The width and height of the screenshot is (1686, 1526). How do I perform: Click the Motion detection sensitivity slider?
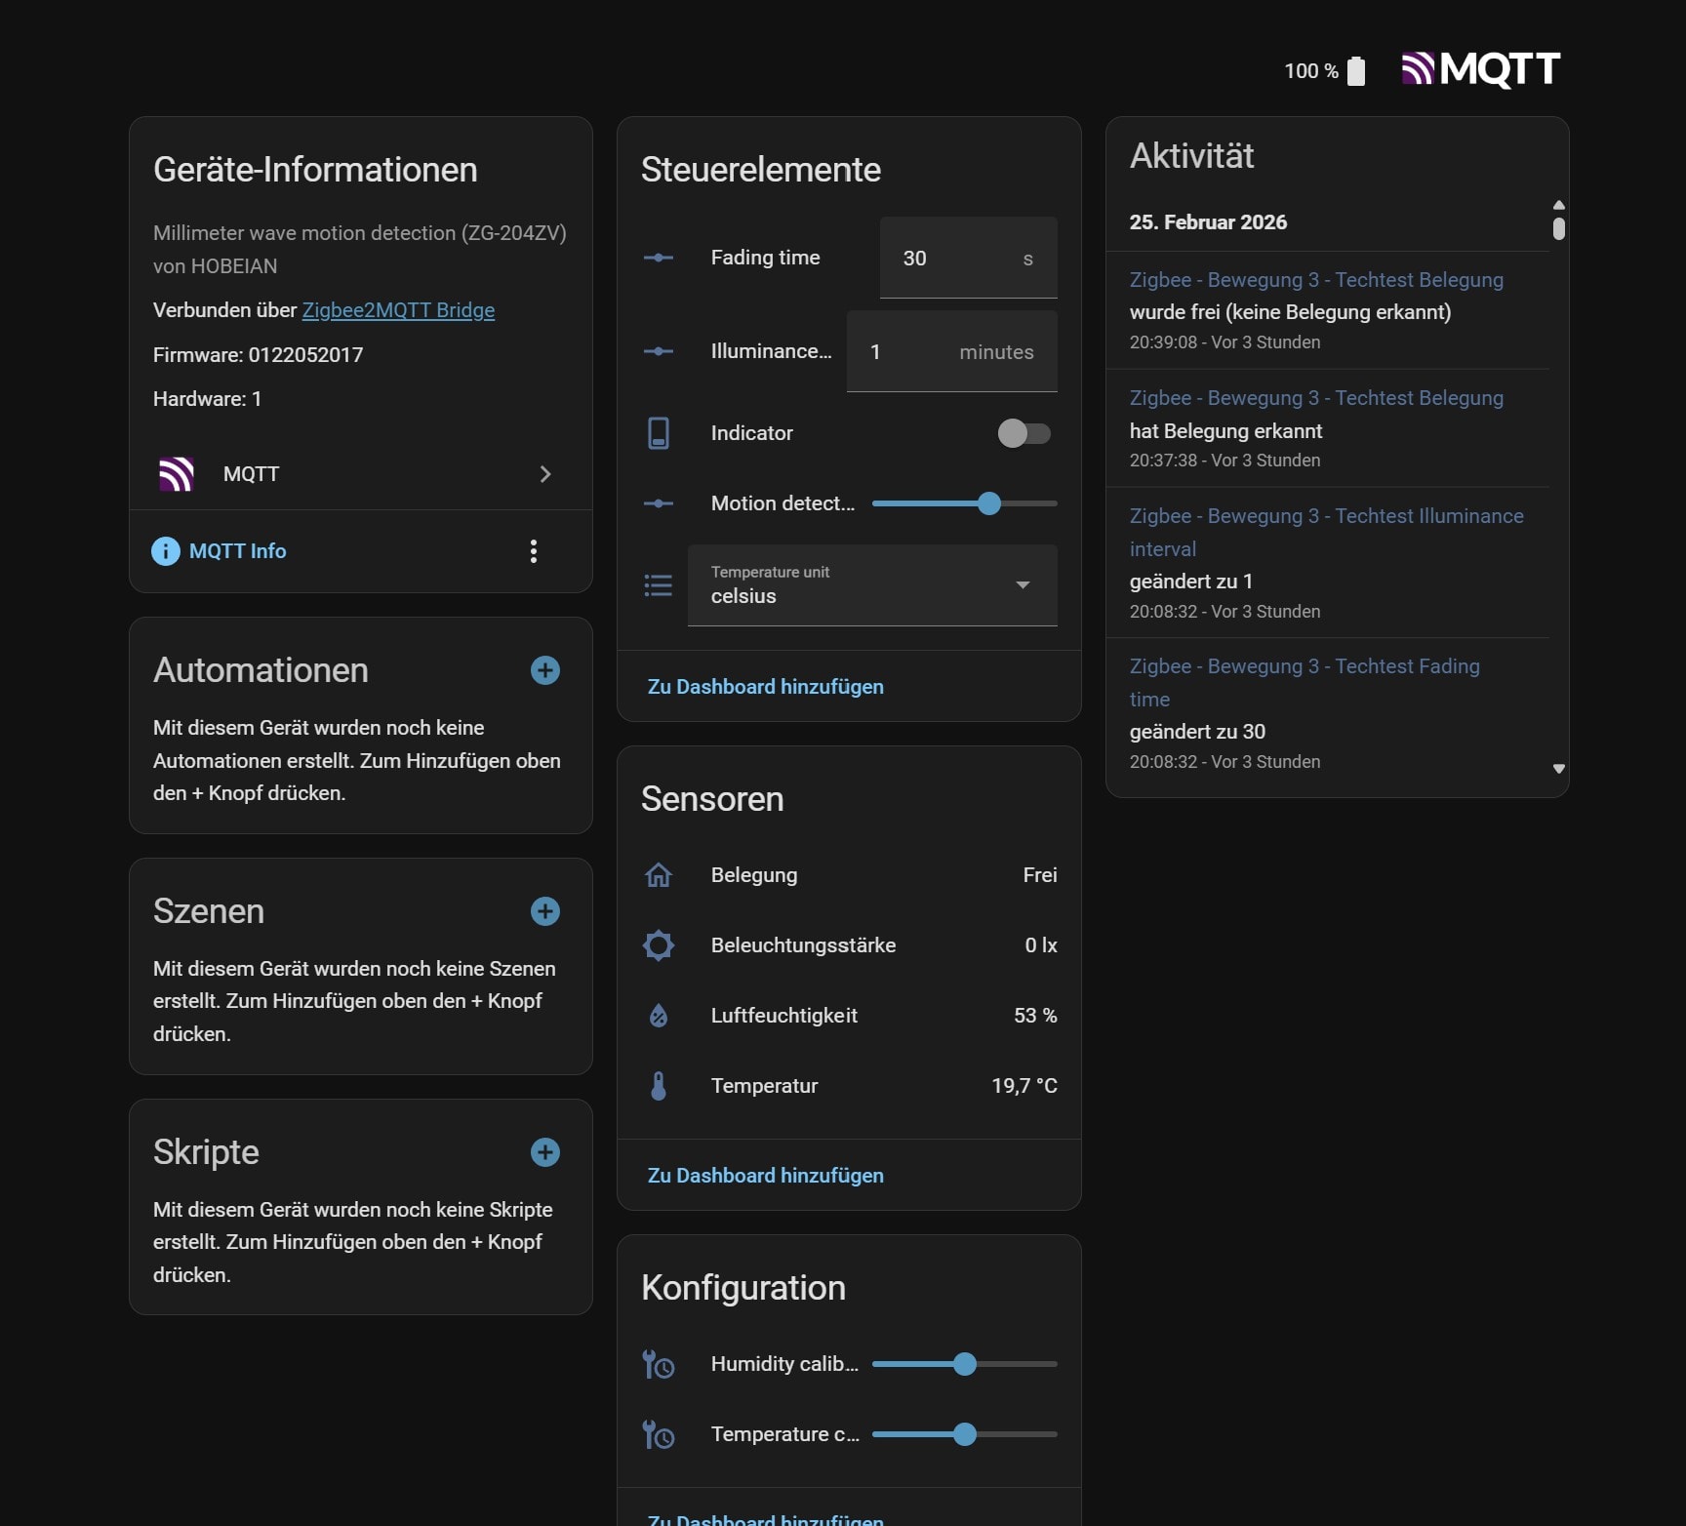click(964, 503)
